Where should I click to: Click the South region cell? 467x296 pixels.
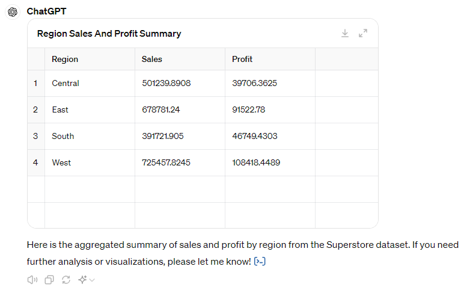[63, 136]
